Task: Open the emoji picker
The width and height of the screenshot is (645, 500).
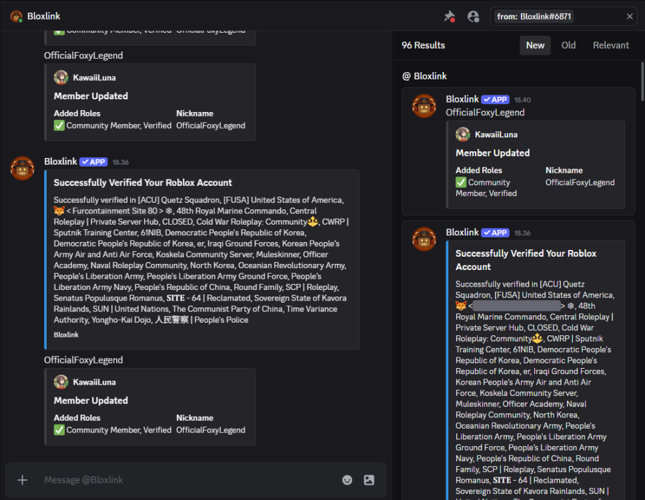Action: tap(347, 480)
